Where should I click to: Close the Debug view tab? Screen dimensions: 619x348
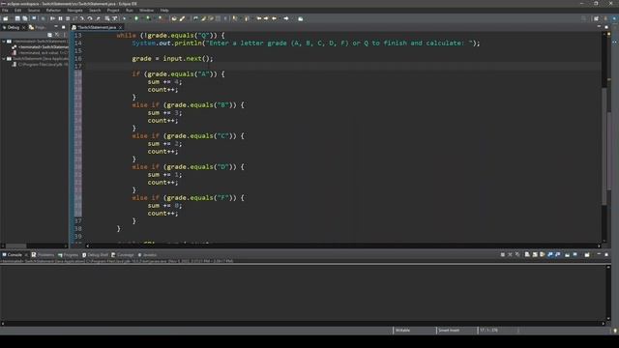(x=23, y=27)
